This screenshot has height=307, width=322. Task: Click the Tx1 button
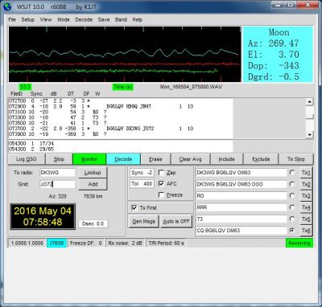(x=306, y=173)
